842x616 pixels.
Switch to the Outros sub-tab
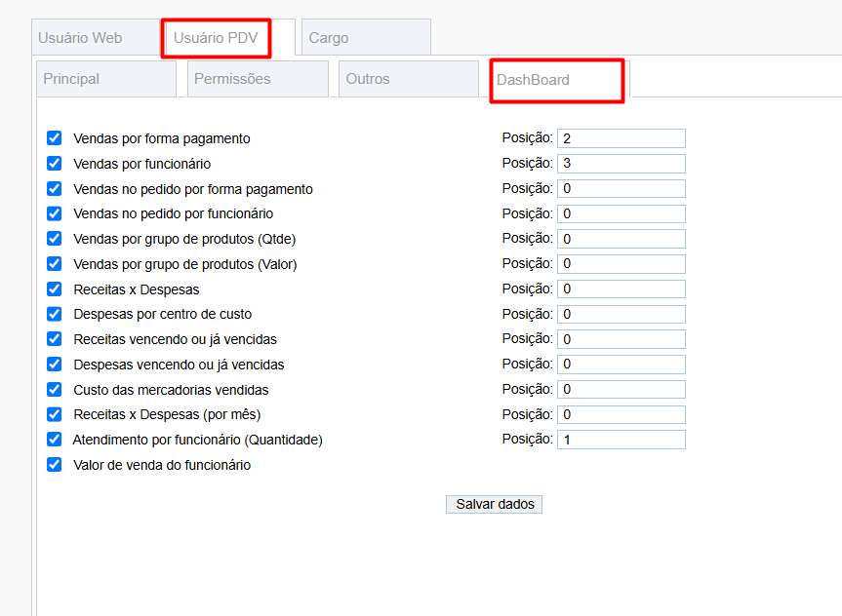click(x=409, y=79)
